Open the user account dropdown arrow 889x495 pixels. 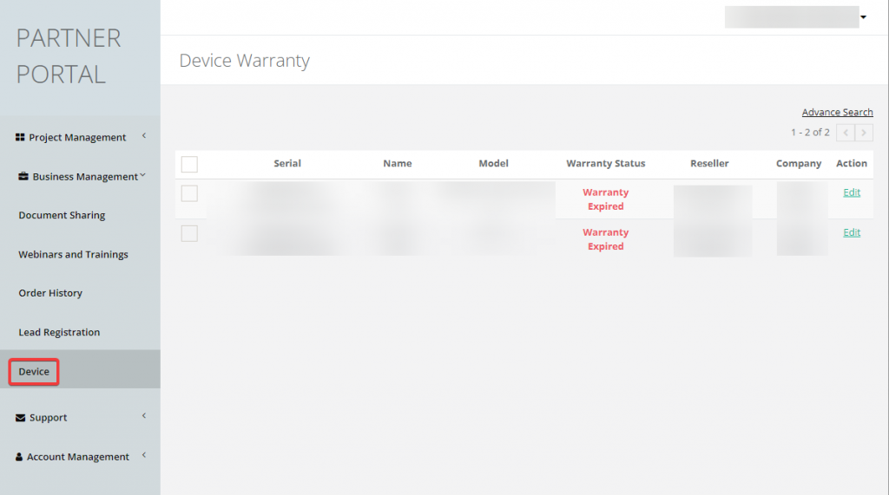863,17
